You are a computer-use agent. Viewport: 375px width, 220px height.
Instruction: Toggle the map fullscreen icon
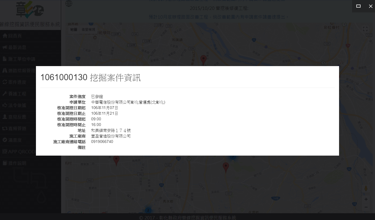click(365, 29)
